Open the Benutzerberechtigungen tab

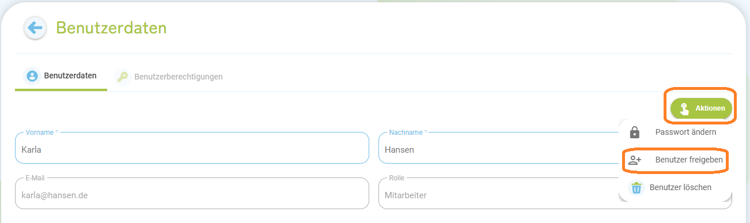169,77
